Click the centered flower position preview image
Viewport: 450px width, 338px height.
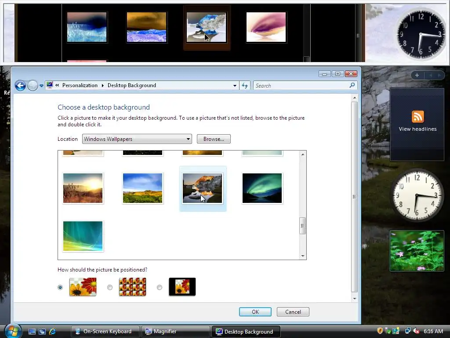point(182,287)
